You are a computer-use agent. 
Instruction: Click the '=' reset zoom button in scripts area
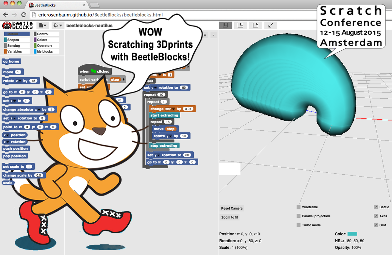point(205,35)
